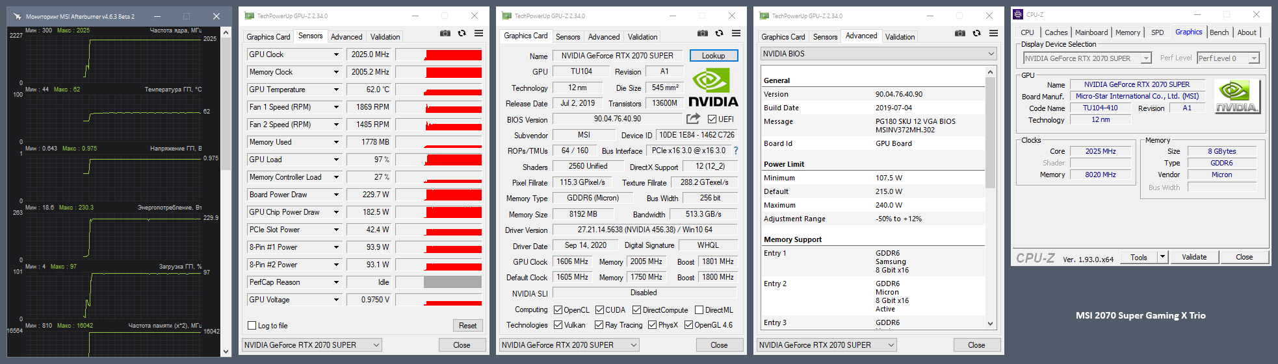
Task: Open hamburger menu in GPU-Z Sensors window
Action: [478, 34]
